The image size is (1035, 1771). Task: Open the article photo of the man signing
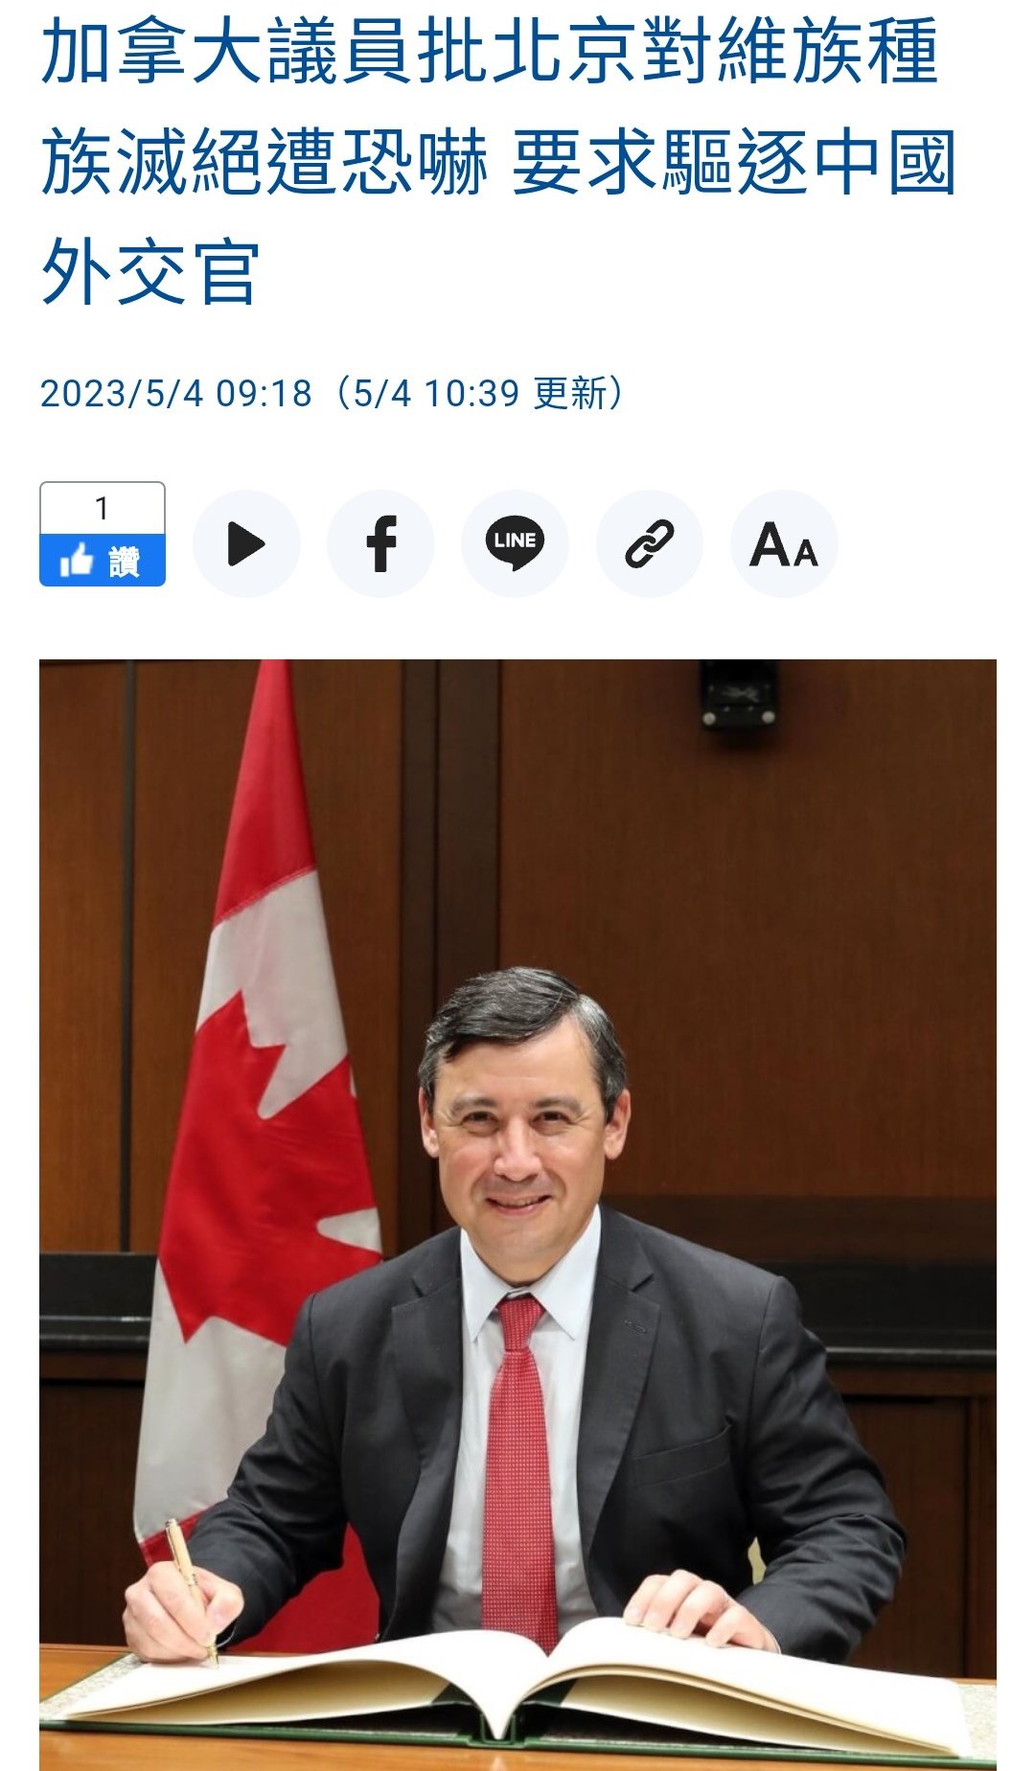[517, 1214]
